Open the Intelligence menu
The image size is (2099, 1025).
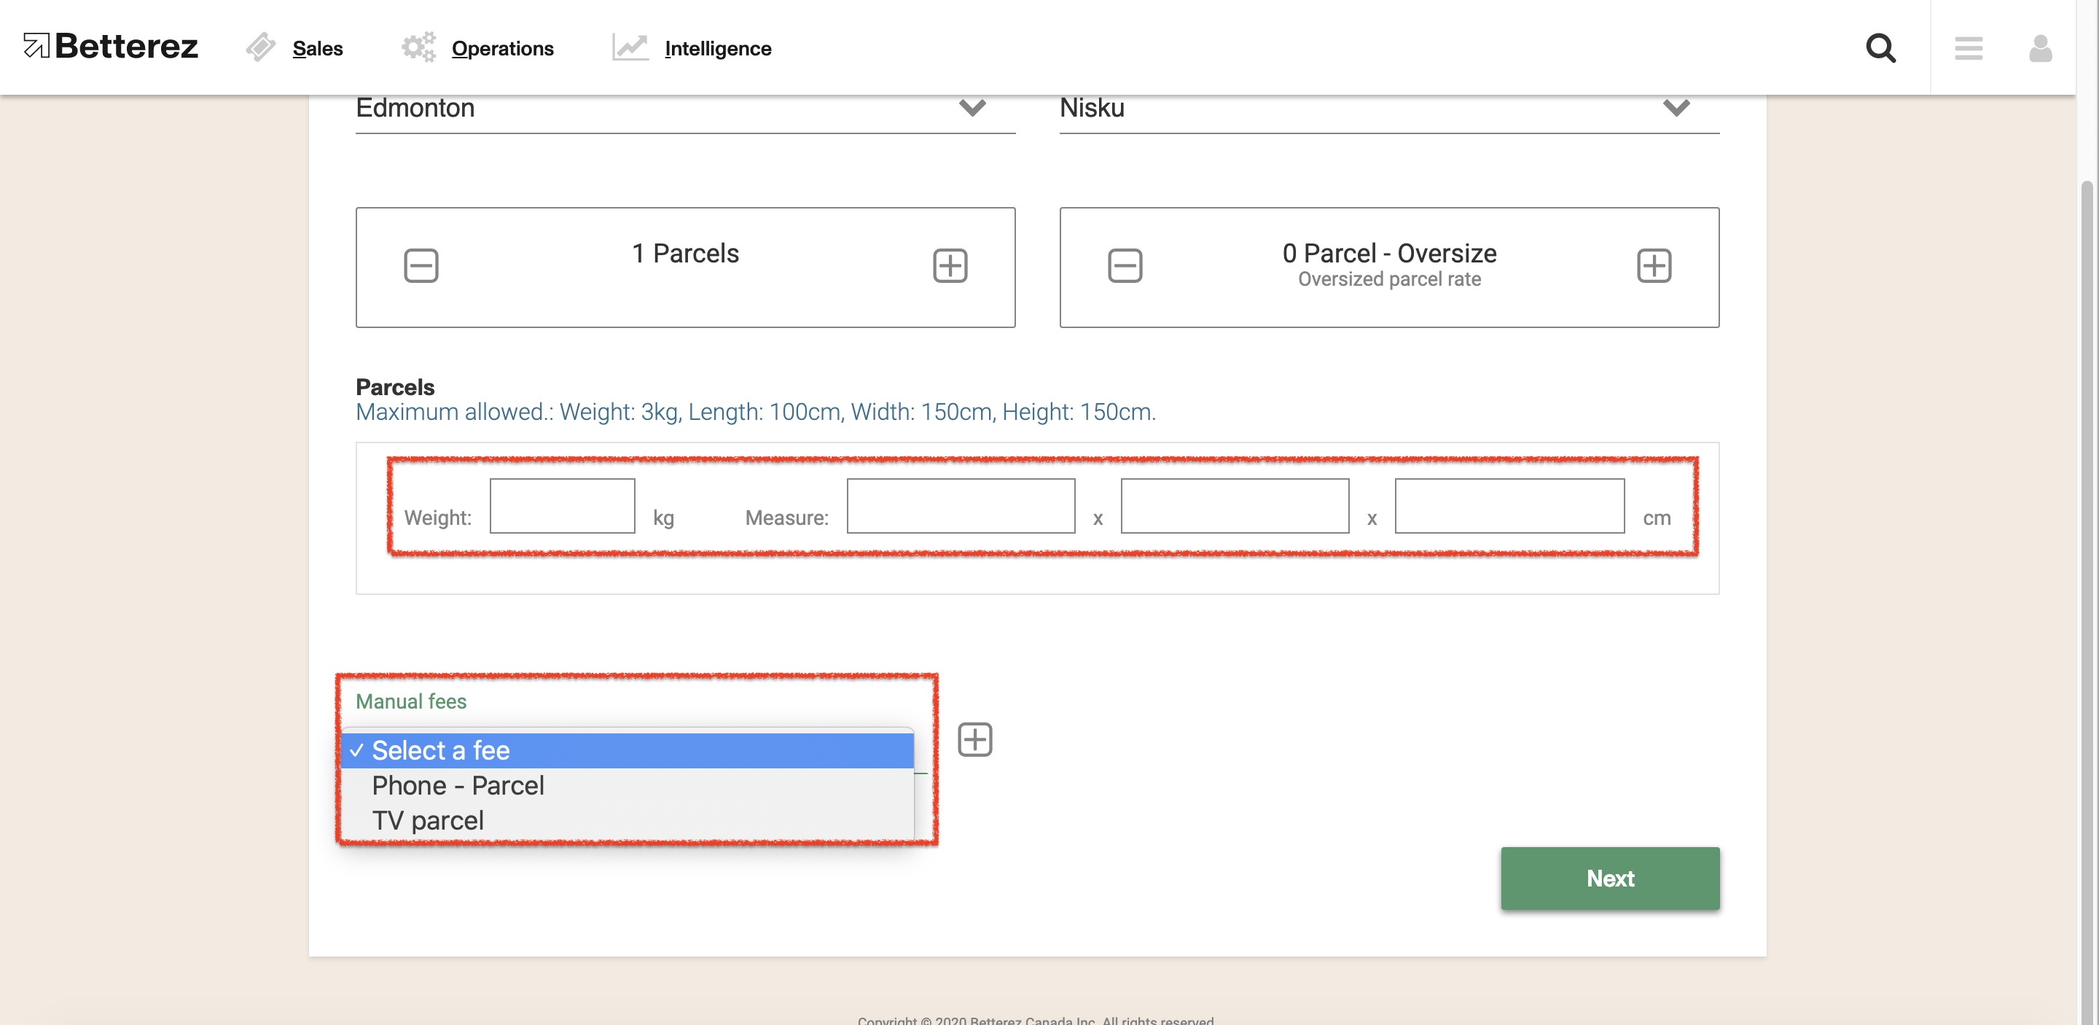pyautogui.click(x=719, y=45)
